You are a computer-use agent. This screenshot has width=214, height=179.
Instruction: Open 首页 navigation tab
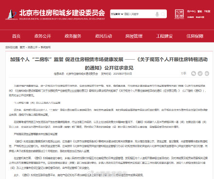point(16,36)
